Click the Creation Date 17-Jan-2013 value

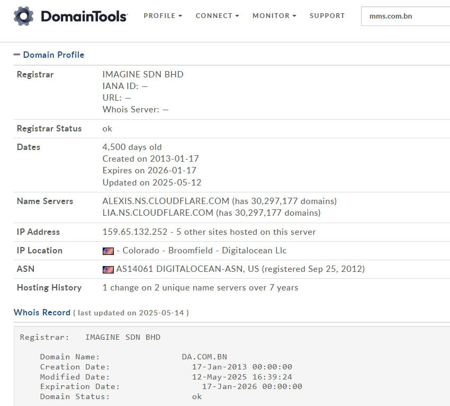tap(242, 367)
